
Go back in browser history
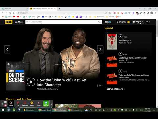(x=3, y=13)
